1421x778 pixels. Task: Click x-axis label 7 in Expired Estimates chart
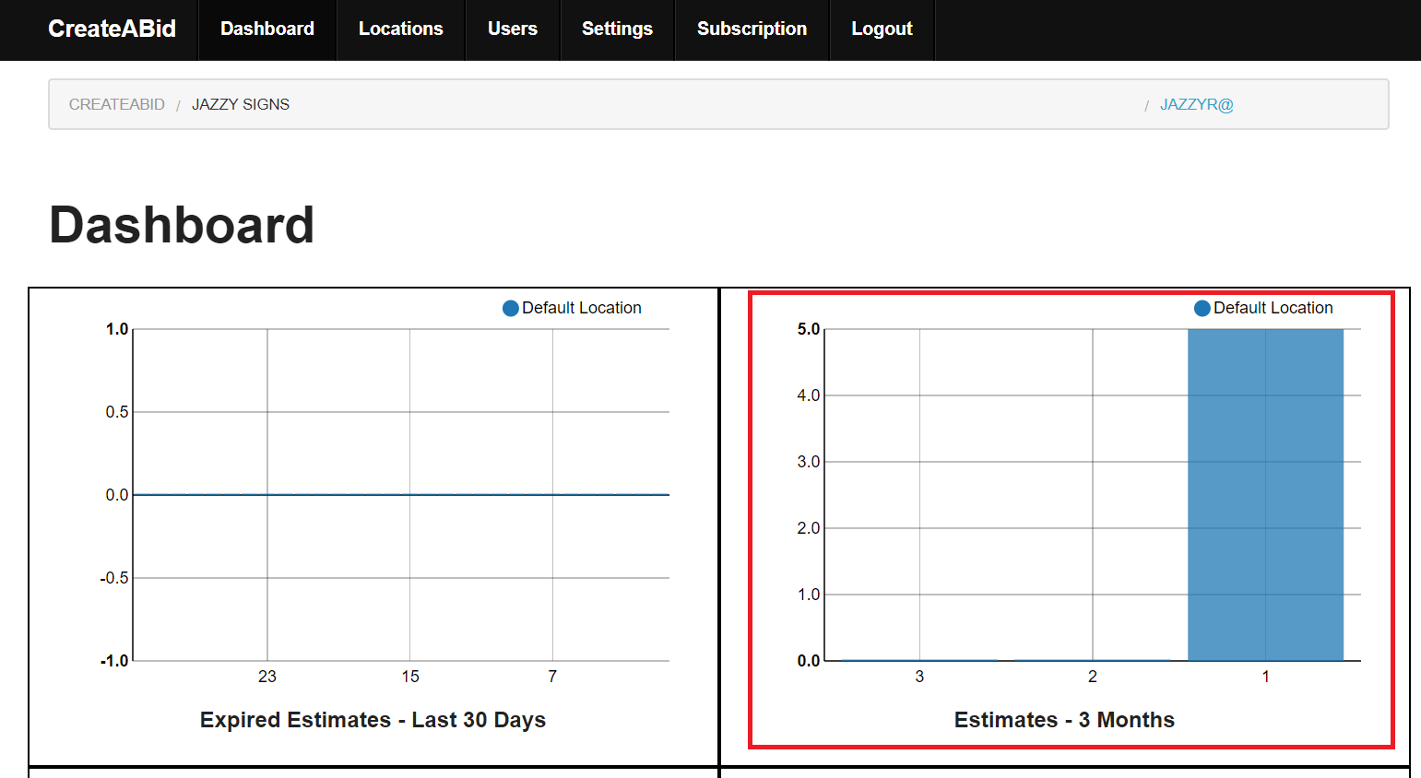(552, 677)
